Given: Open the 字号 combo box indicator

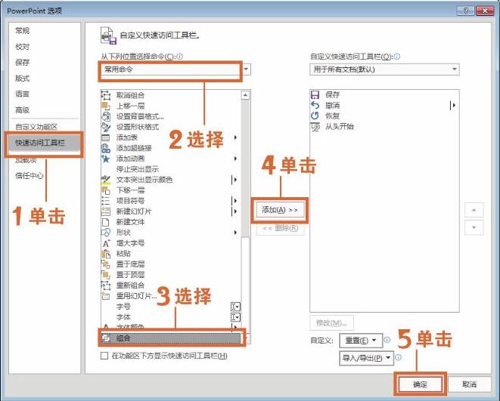Looking at the screenshot, I should click(236, 307).
